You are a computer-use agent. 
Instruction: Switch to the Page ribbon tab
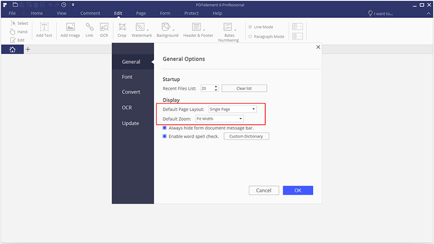141,13
